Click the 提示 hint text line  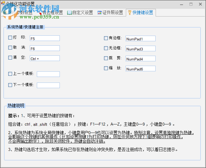pyautogui.click(x=42, y=116)
